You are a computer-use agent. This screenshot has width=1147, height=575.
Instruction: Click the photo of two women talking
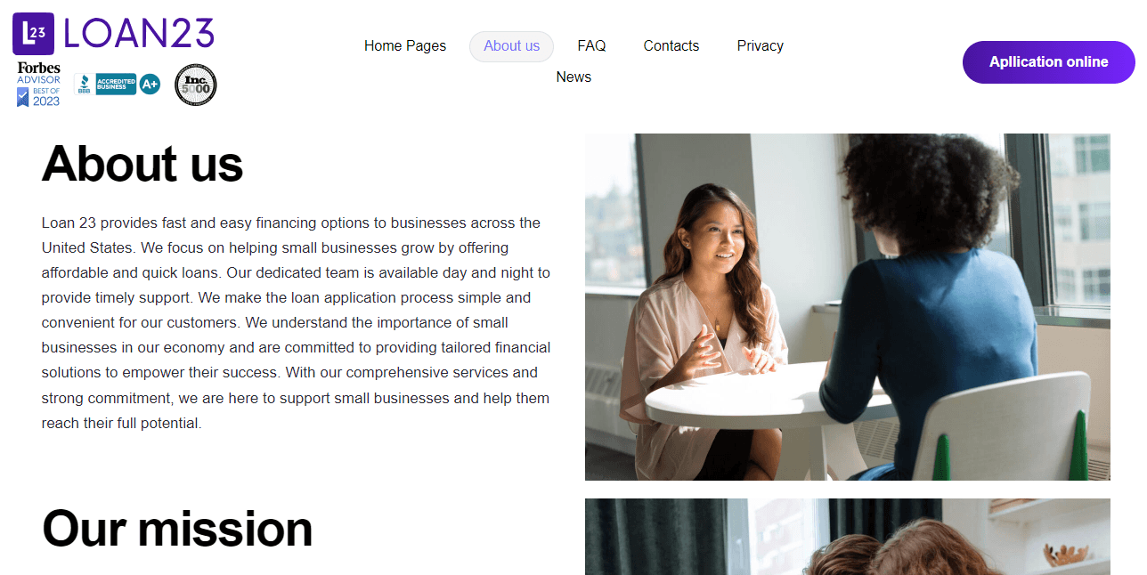click(848, 307)
